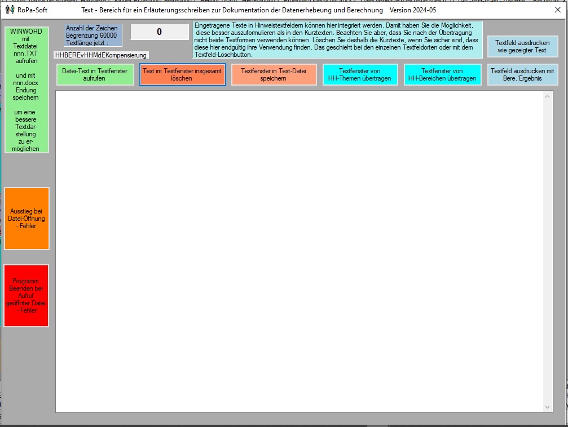Click 'Datei-Text in Textfenster aufrufen' button

(95, 74)
